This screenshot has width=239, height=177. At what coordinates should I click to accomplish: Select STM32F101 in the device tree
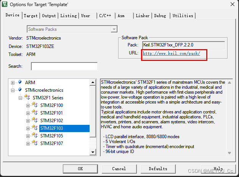pos(51,113)
